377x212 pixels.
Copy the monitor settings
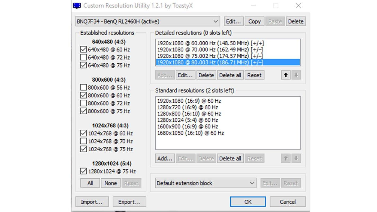coord(254,21)
